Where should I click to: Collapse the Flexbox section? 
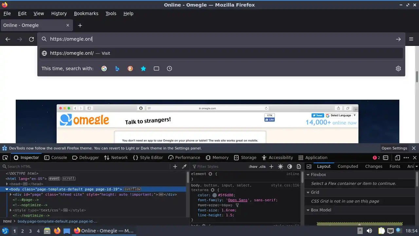click(308, 175)
